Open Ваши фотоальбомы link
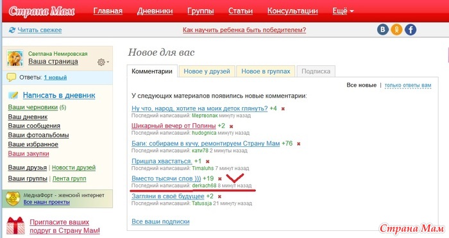 point(38,135)
